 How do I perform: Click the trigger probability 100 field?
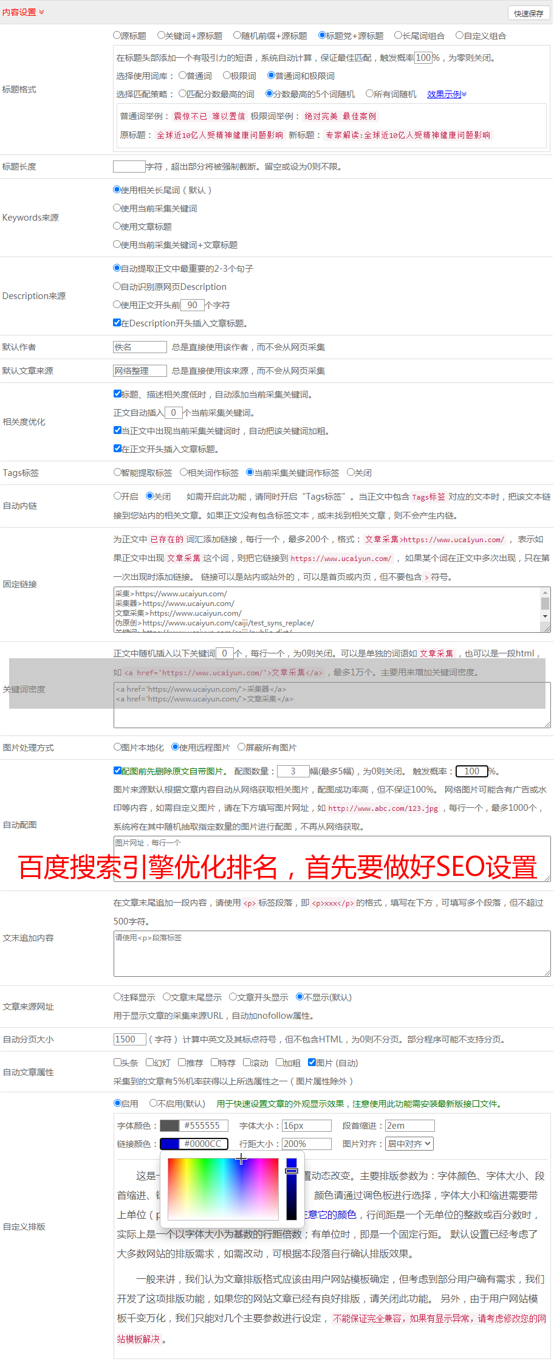click(x=423, y=58)
